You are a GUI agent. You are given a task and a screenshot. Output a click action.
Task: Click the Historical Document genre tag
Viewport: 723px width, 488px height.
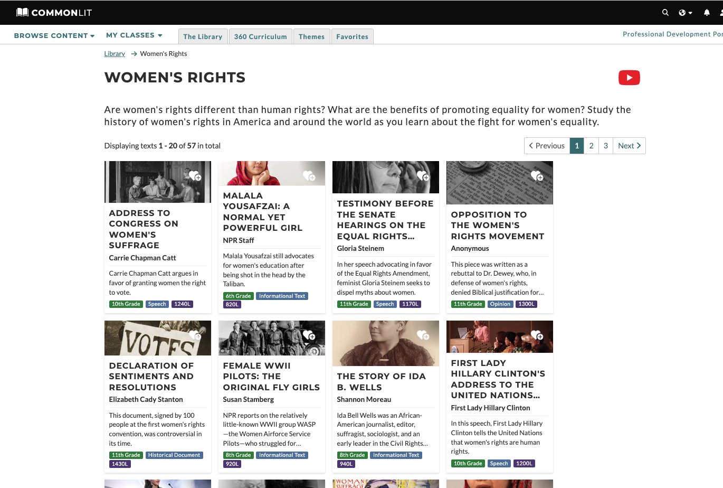174,455
